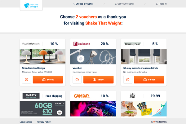Select the 5% made to measure blinds voucher
The height and width of the screenshot is (124, 186).
click(149, 80)
